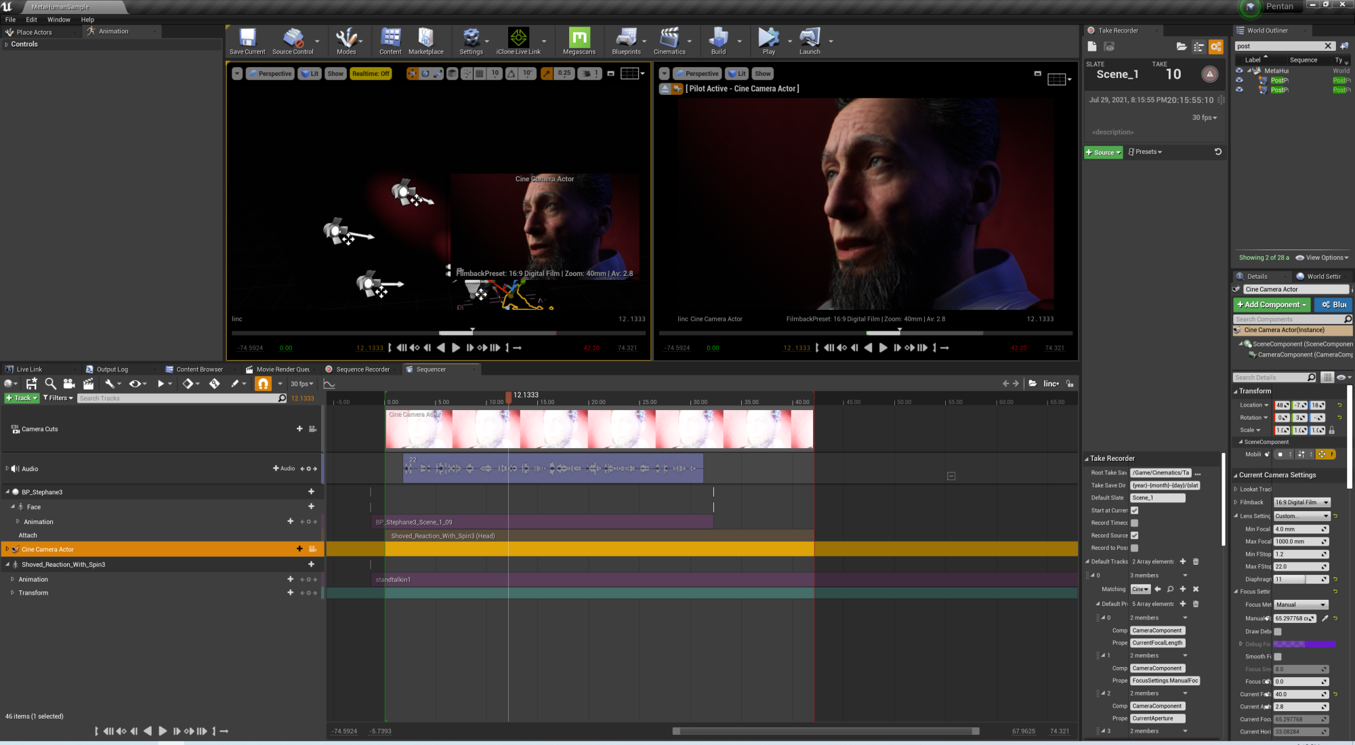Click the Build toolbar icon

[x=718, y=41]
